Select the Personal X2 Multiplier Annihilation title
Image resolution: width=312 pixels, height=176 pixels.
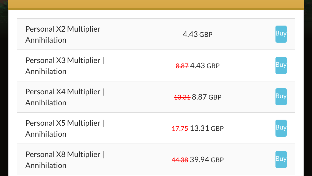pyautogui.click(x=63, y=34)
